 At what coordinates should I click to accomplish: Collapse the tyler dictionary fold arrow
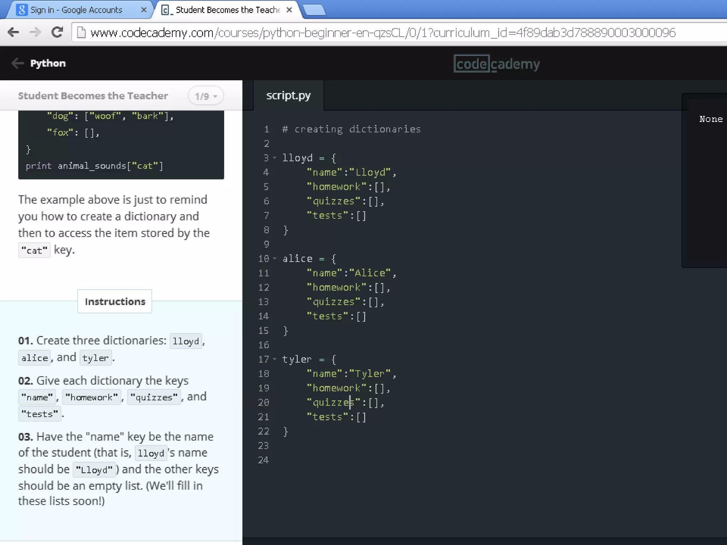274,359
